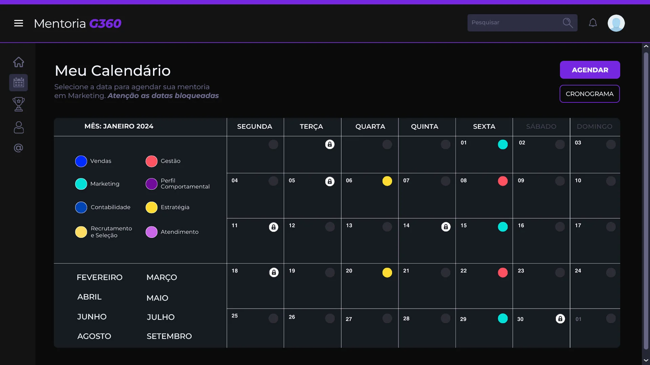Screen dimensions: 650x365
Task: Switch to ABRIL month
Action: pyautogui.click(x=89, y=297)
